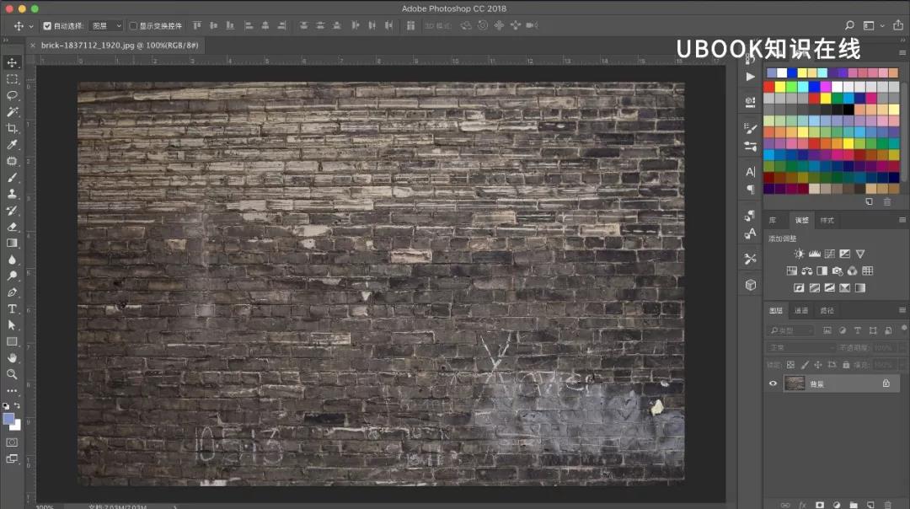The width and height of the screenshot is (910, 509).
Task: Toggle lock position in Layers panel
Action: click(x=817, y=365)
